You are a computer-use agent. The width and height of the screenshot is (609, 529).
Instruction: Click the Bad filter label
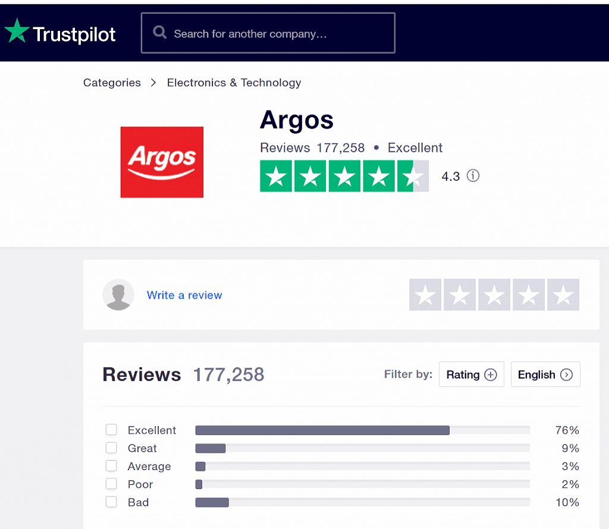click(x=138, y=502)
